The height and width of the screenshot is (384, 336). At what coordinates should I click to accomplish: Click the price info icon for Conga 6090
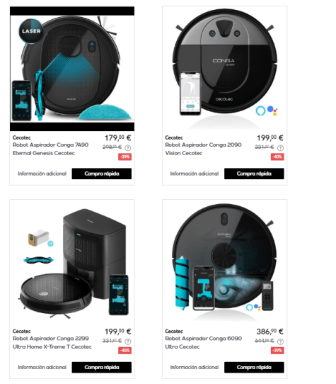pos(281,341)
